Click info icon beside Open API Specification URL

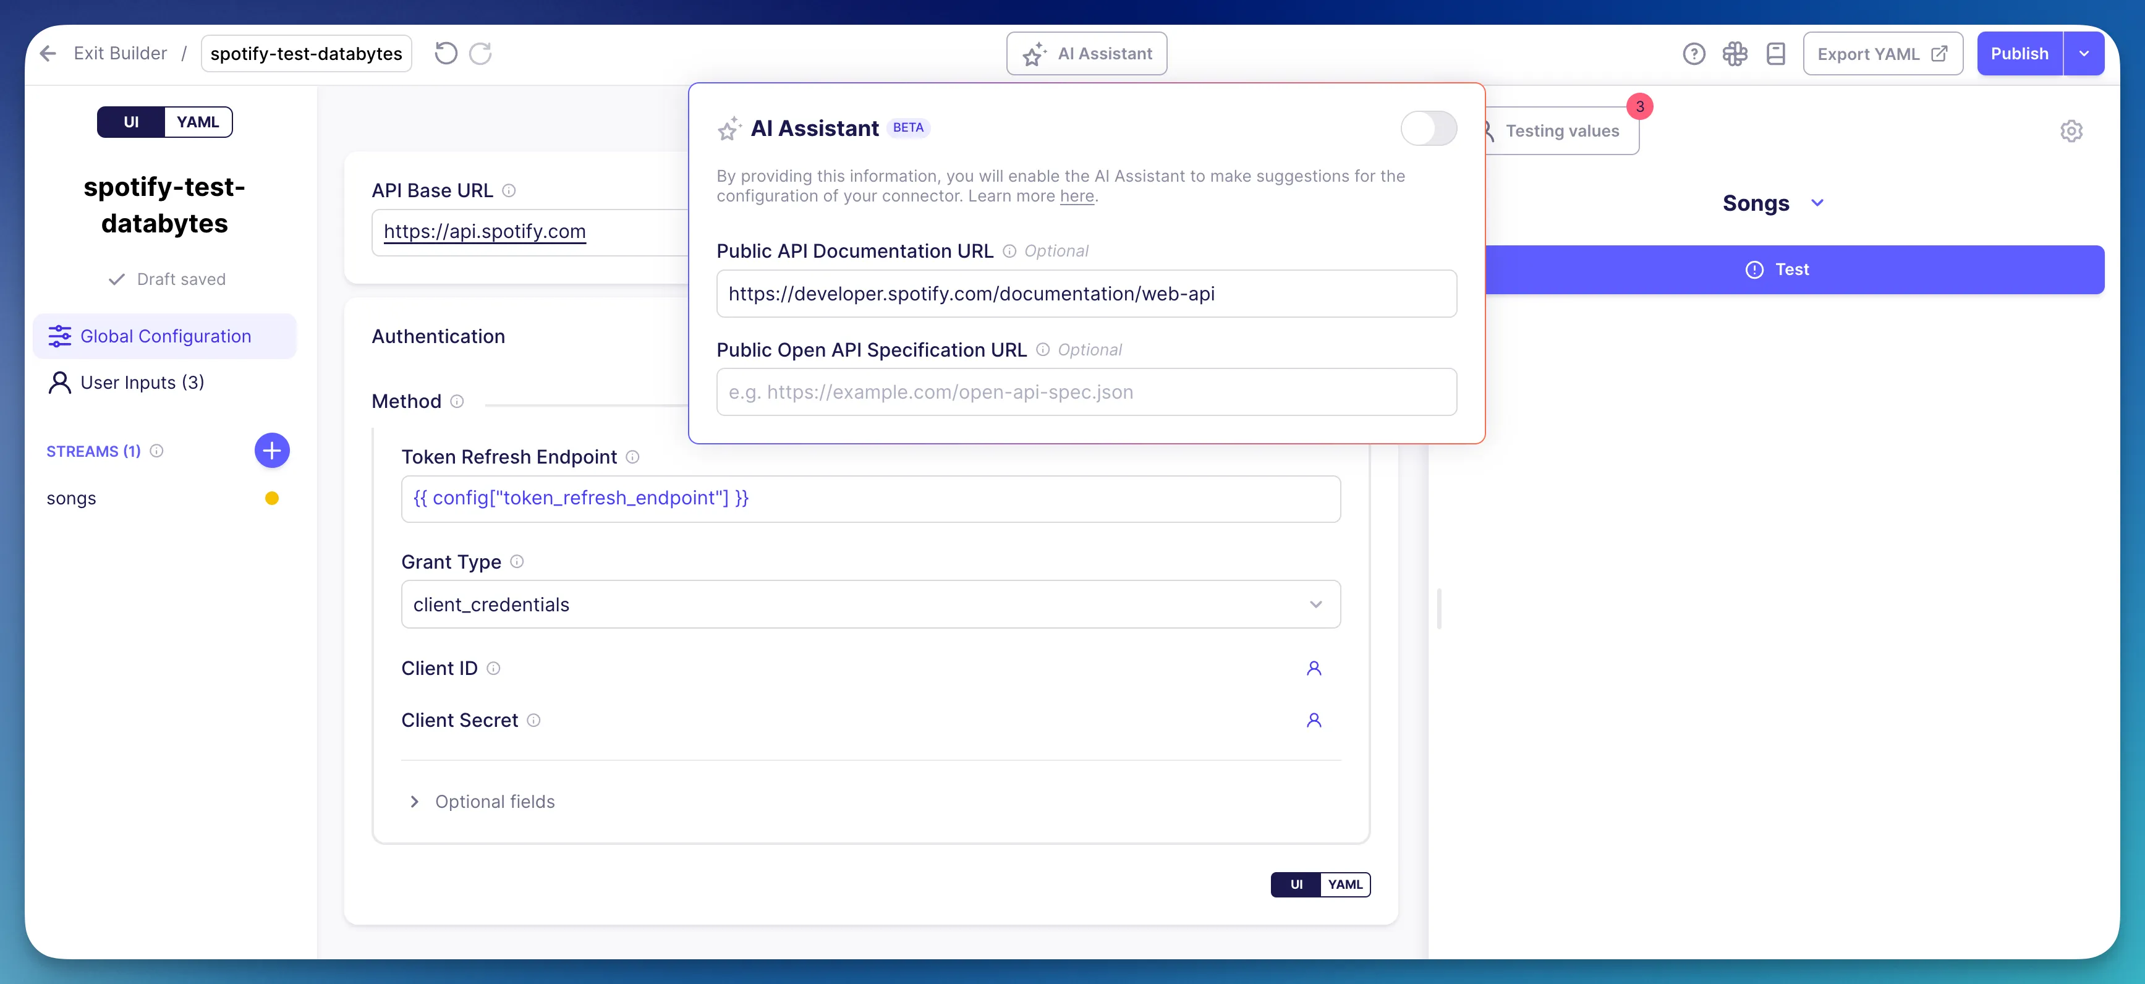coord(1043,350)
